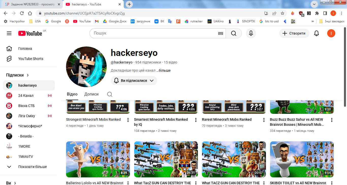Open YouTube Shorts icon in sidebar
The width and height of the screenshot is (347, 185).
pos(9,59)
